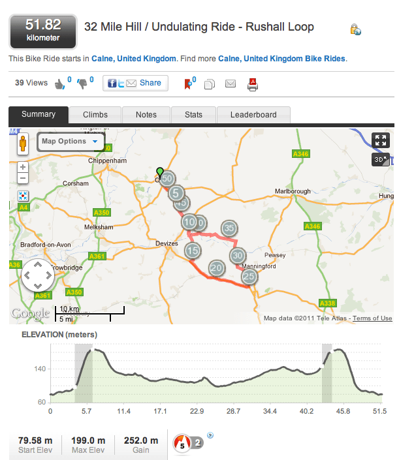Open the climb category help icon
This screenshot has width=399, height=460.
click(x=210, y=435)
